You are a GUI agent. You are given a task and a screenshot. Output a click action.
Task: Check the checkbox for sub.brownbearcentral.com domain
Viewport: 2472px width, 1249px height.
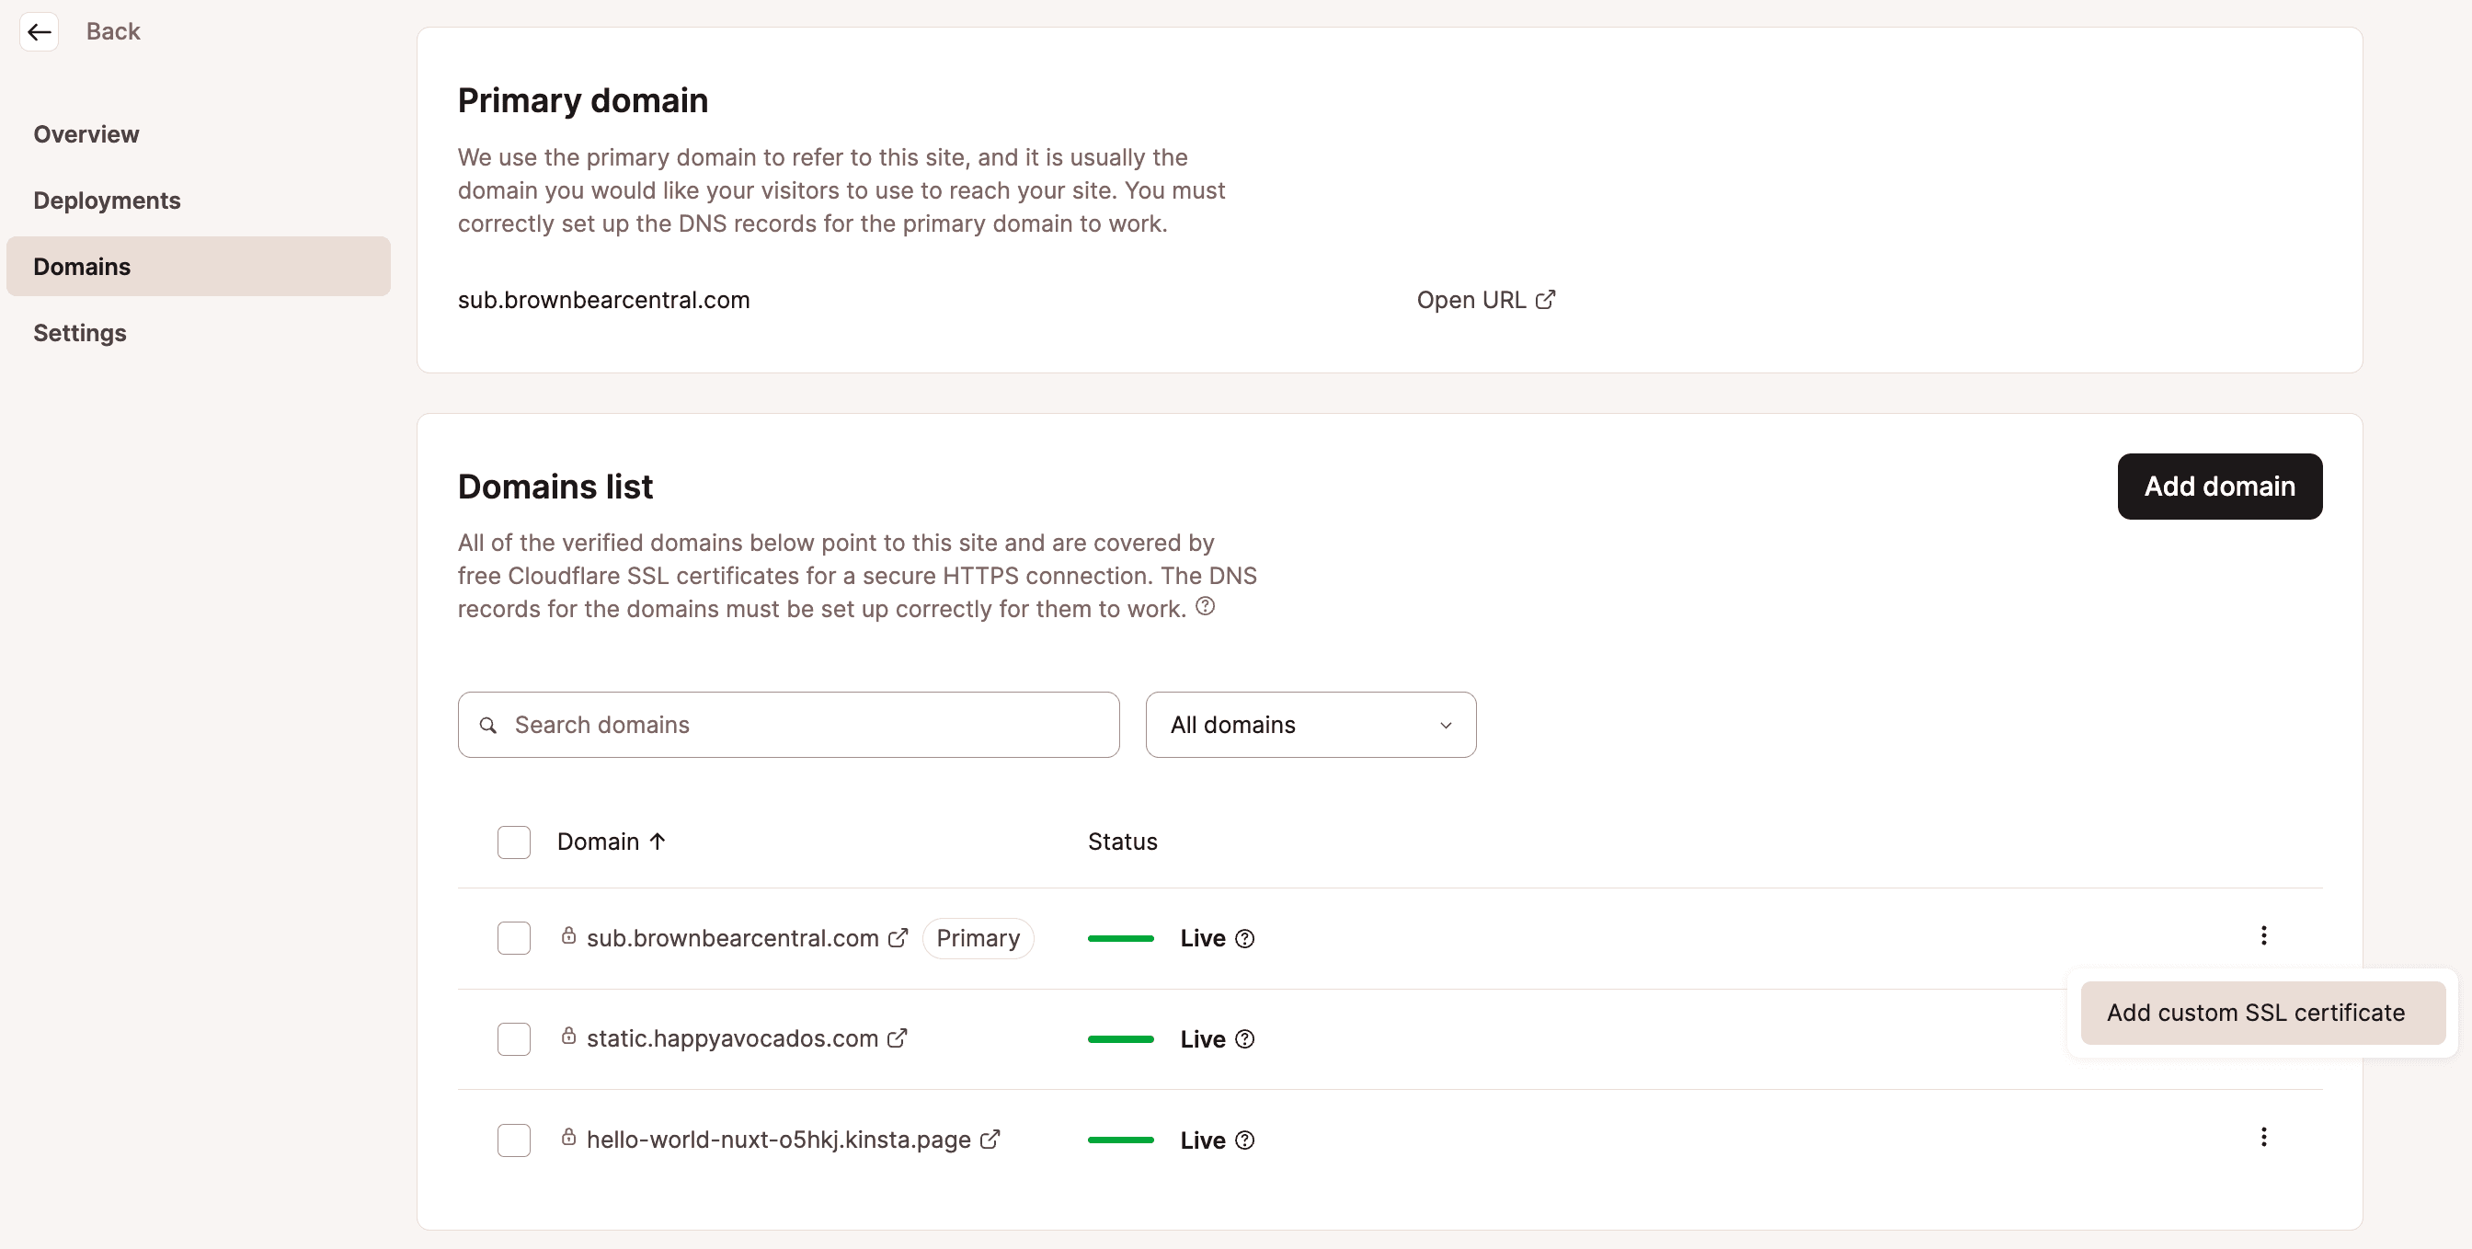tap(514, 938)
